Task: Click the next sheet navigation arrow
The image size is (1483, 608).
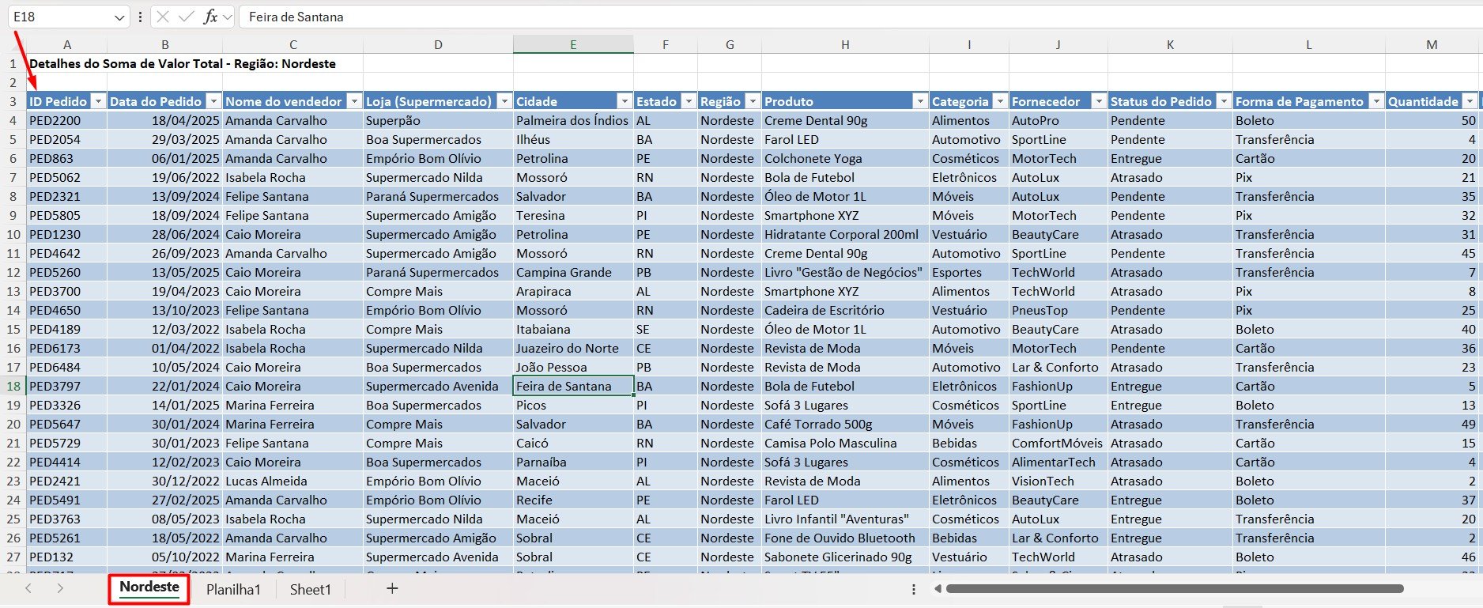Action: [x=60, y=588]
